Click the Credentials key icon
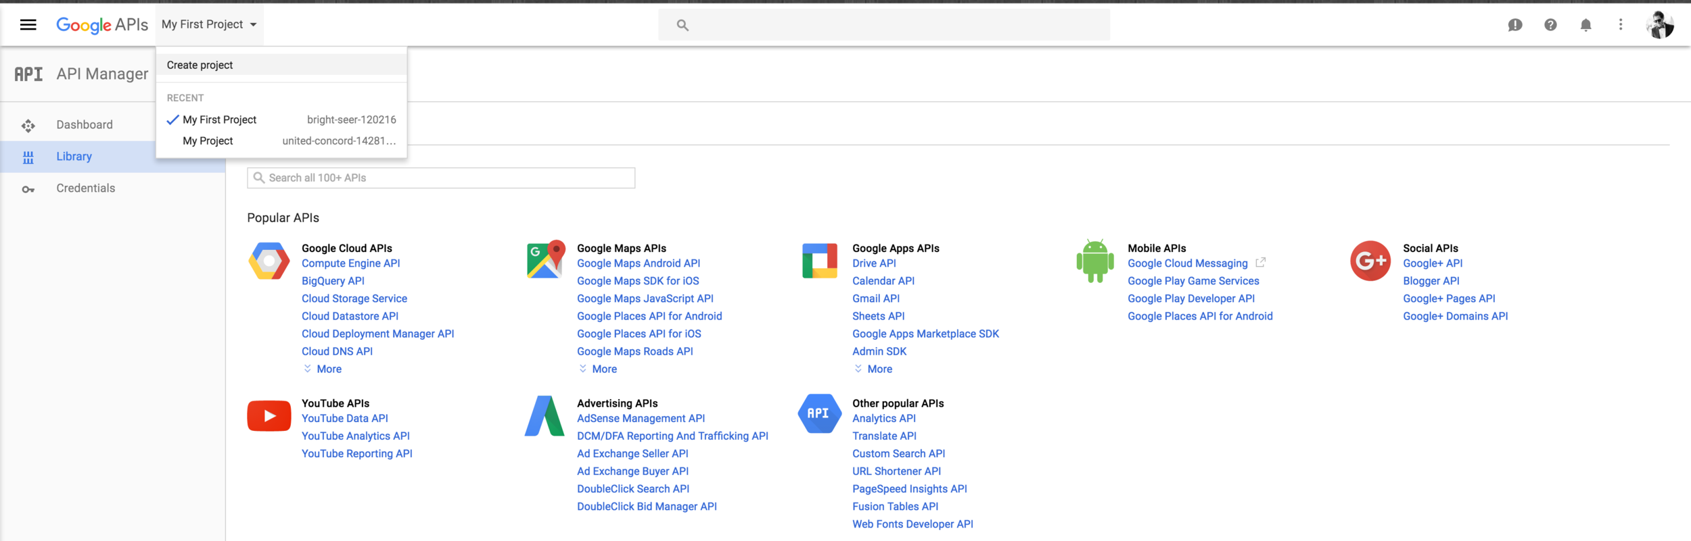This screenshot has width=1691, height=541. [28, 190]
